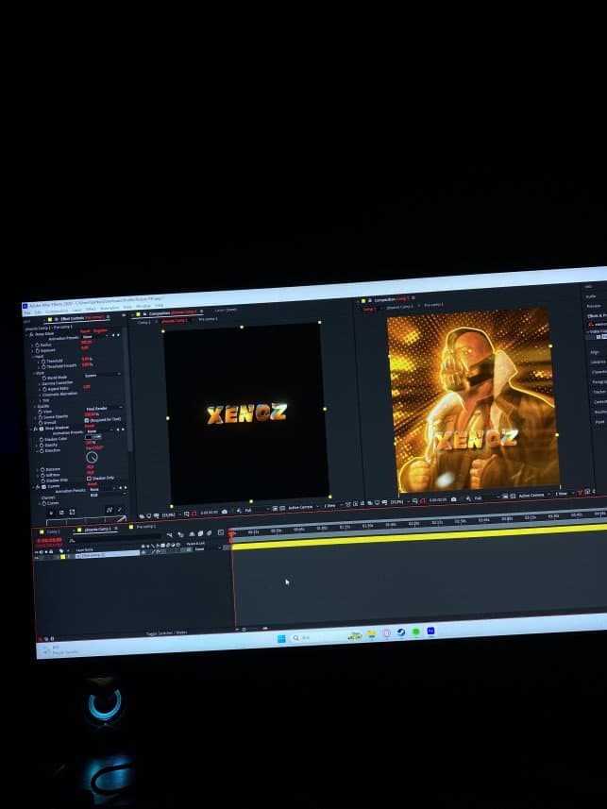The image size is (607, 809).
Task: Toggle Shadow Only checkbox
Action: point(88,479)
